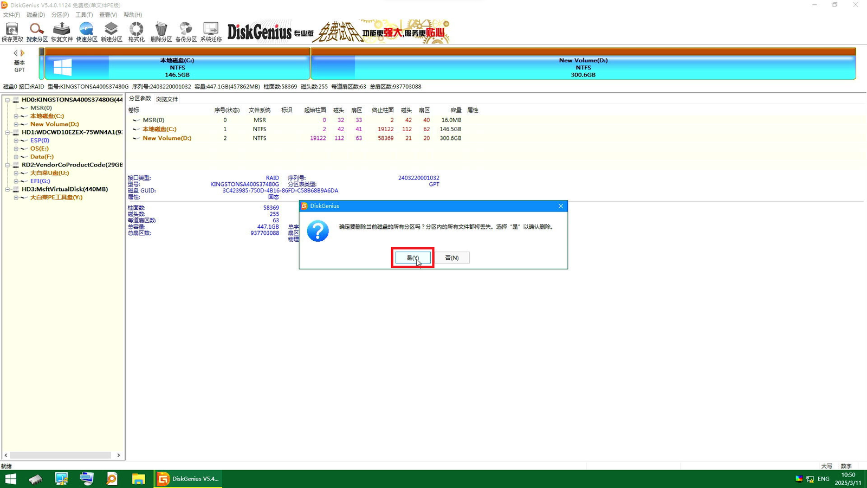Go to previous disk with left arrow
Image resolution: width=867 pixels, height=488 pixels.
[16, 53]
